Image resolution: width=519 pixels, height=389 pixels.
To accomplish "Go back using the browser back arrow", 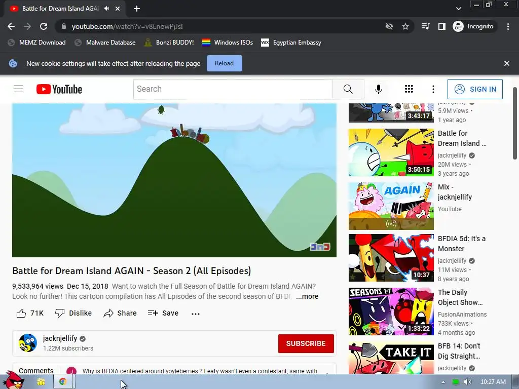I will point(11,26).
